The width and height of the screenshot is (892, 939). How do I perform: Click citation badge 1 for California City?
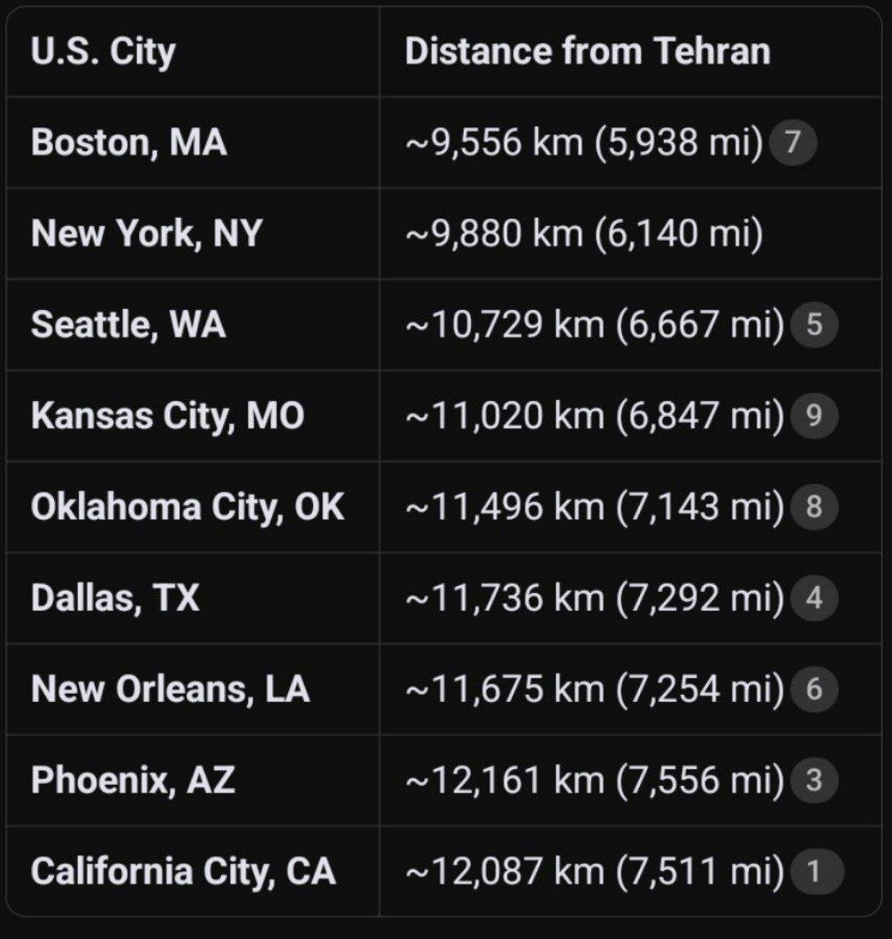[814, 873]
